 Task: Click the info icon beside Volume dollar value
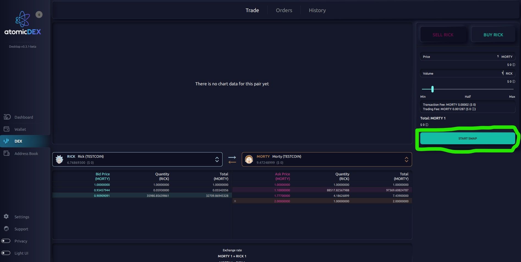514,81
